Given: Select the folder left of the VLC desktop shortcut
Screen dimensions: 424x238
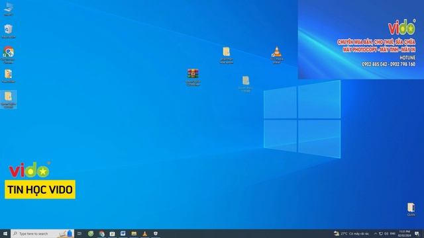Looking at the screenshot, I should (x=227, y=55).
